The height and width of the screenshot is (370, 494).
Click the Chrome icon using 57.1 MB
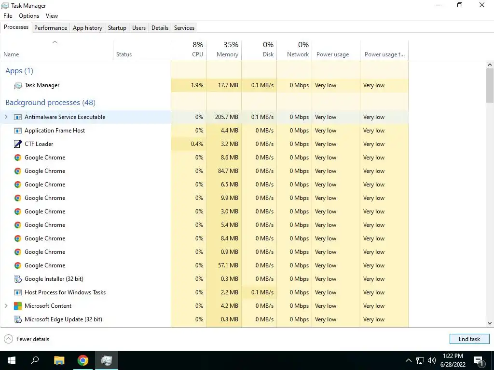18,265
